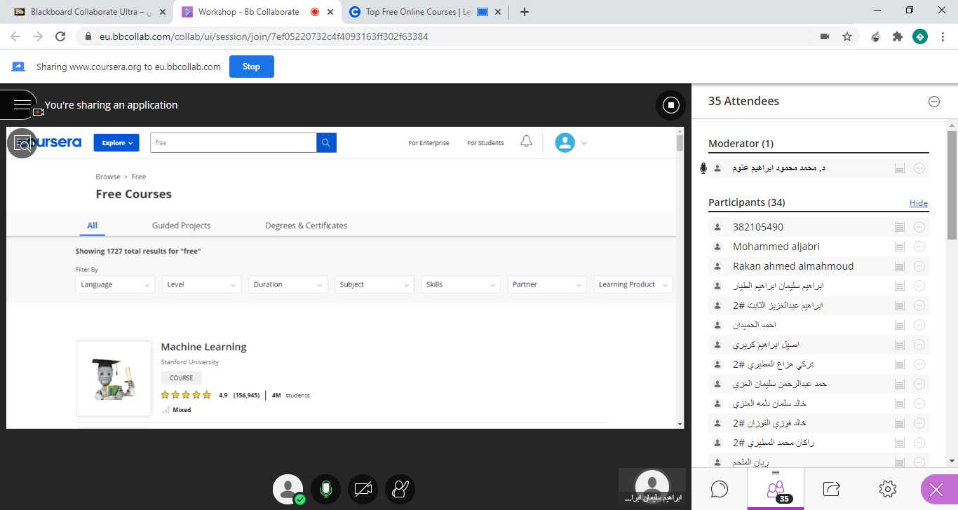Toggle video camera sharing
This screenshot has height=510, width=958.
point(363,489)
